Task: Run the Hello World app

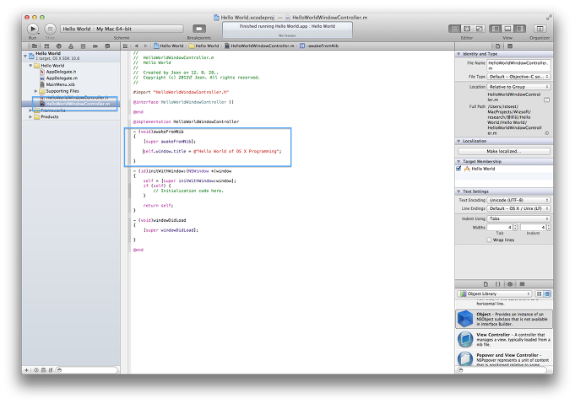Action: coord(33,29)
